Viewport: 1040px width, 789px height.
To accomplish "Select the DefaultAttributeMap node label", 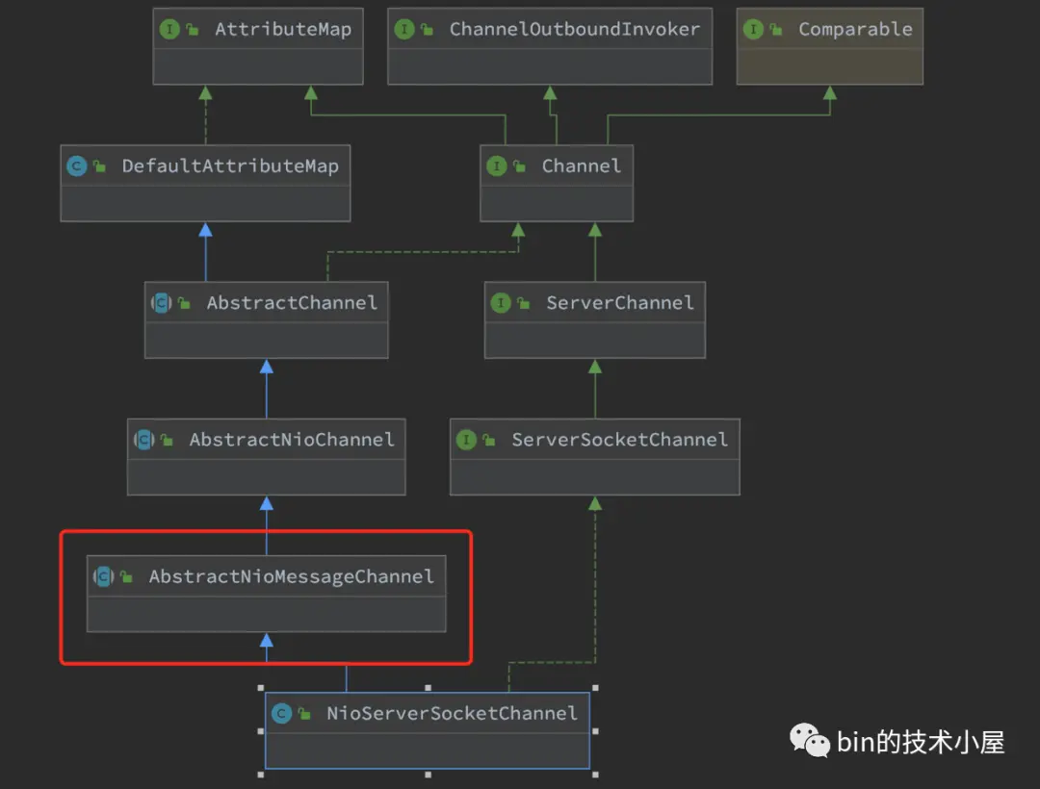I will [x=230, y=166].
